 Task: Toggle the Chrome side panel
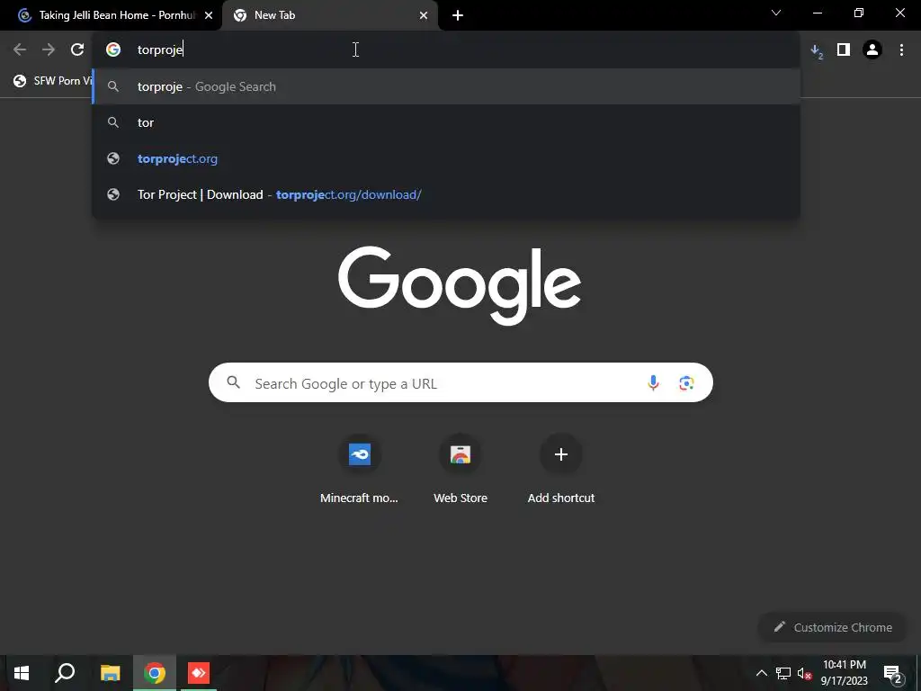pos(844,50)
